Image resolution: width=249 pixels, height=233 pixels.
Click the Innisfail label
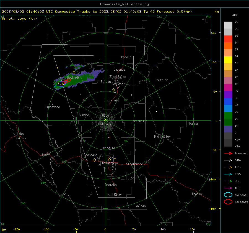pos(111,100)
